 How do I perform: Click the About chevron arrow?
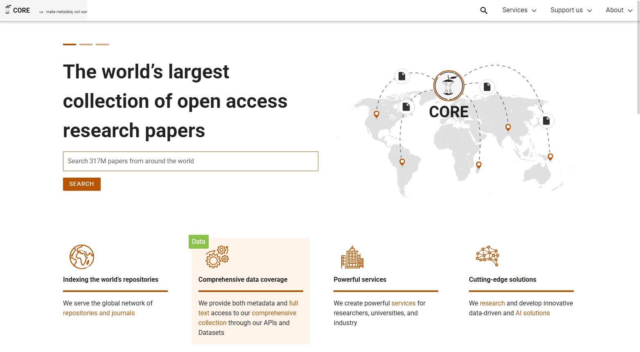630,11
